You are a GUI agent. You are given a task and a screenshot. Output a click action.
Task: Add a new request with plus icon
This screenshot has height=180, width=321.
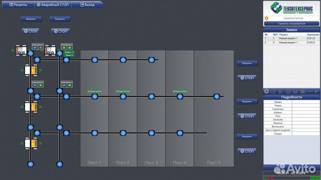pyautogui.click(x=267, y=91)
